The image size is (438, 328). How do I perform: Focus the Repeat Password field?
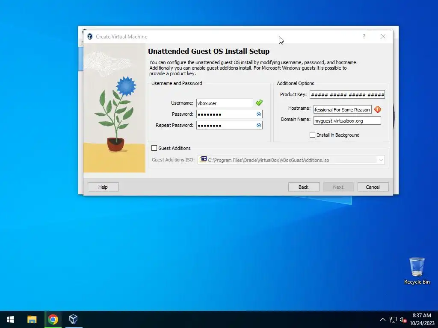229,125
